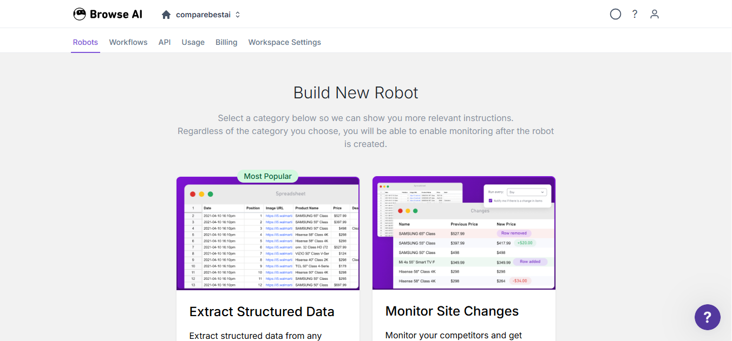Click the Row added label in preview
The height and width of the screenshot is (341, 732).
(530, 262)
